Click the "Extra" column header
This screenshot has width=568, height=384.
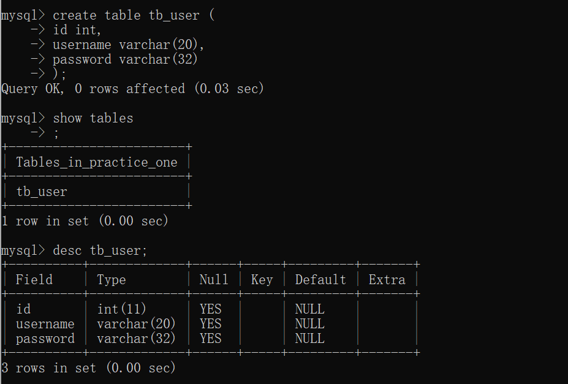(387, 280)
